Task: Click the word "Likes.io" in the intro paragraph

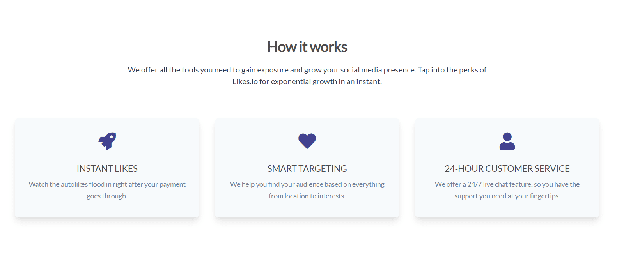Action: (x=245, y=82)
